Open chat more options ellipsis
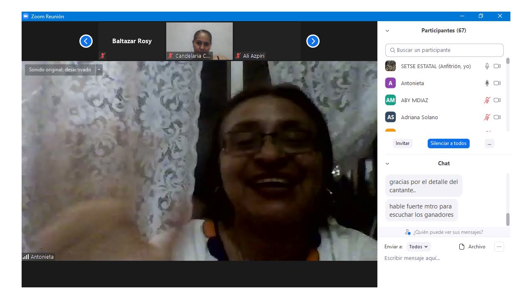This screenshot has height=299, width=532. (499, 247)
